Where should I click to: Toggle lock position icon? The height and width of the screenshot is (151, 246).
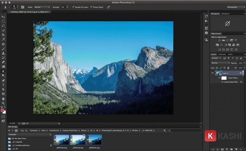tap(224, 68)
